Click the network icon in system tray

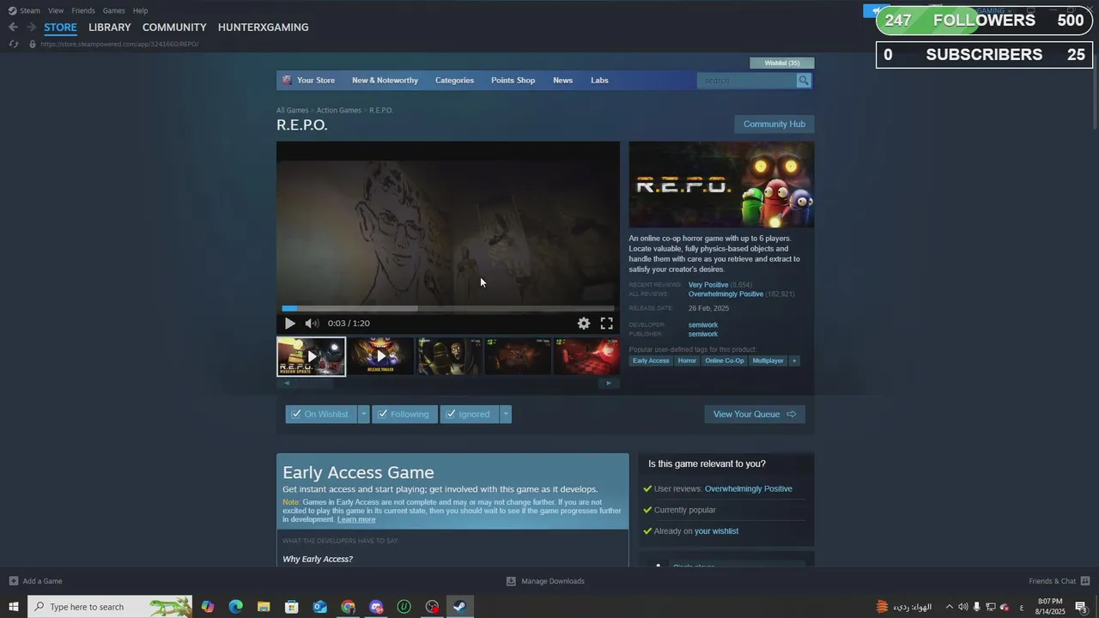point(990,607)
